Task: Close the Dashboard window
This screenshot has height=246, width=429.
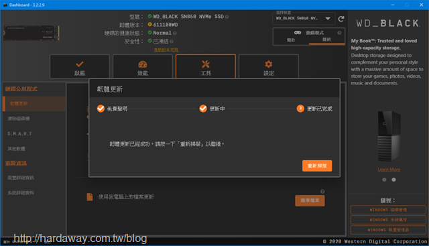Action: 422,5
